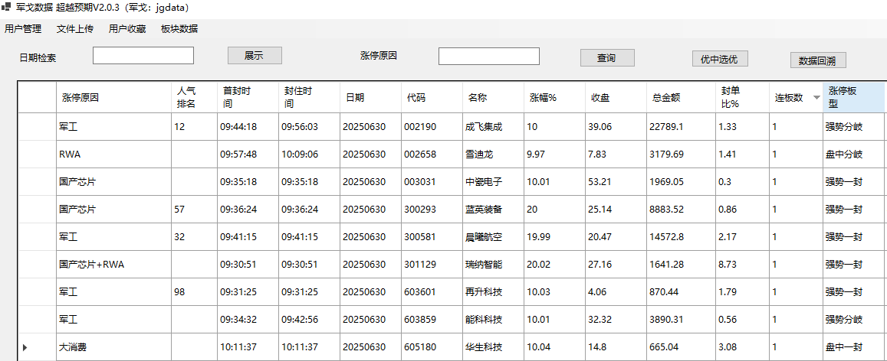Select stock name cell 华生科技

pyautogui.click(x=493, y=347)
